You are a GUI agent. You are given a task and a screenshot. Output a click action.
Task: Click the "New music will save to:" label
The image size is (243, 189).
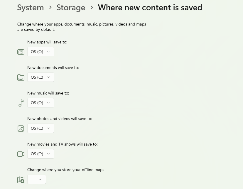[x=48, y=93]
